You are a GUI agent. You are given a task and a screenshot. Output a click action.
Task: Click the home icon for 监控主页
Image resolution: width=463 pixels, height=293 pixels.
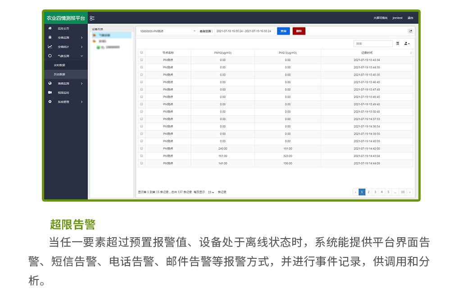coord(50,28)
